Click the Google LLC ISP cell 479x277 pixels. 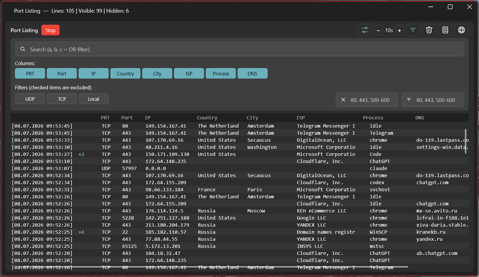[x=311, y=218]
